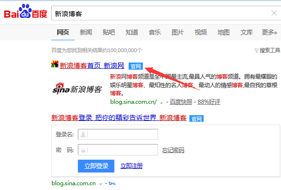Click the share icon after bottom blog.sina.com.cn

[x=112, y=183]
